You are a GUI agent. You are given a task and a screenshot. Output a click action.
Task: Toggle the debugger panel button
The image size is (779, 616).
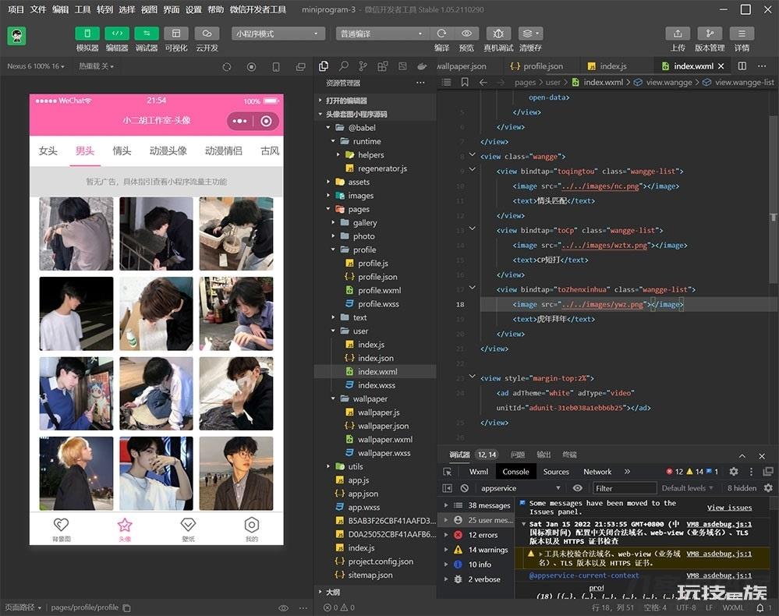tap(147, 34)
